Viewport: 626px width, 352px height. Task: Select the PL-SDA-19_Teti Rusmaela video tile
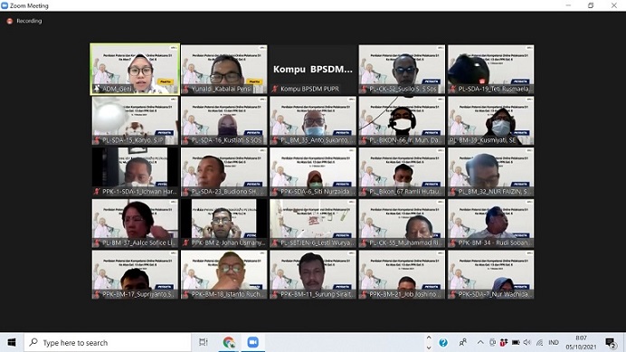pyautogui.click(x=490, y=69)
